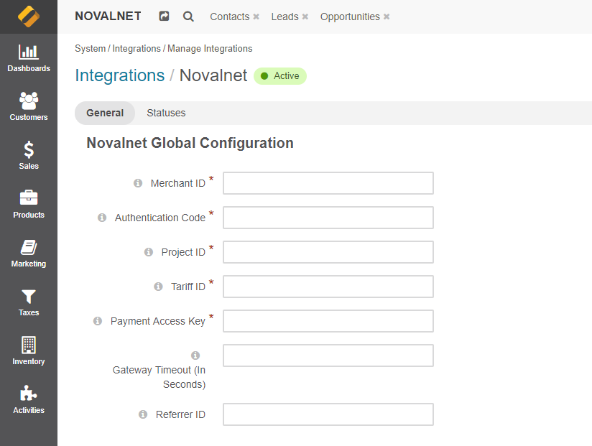Open the Activities section
The height and width of the screenshot is (446, 592).
coord(28,399)
